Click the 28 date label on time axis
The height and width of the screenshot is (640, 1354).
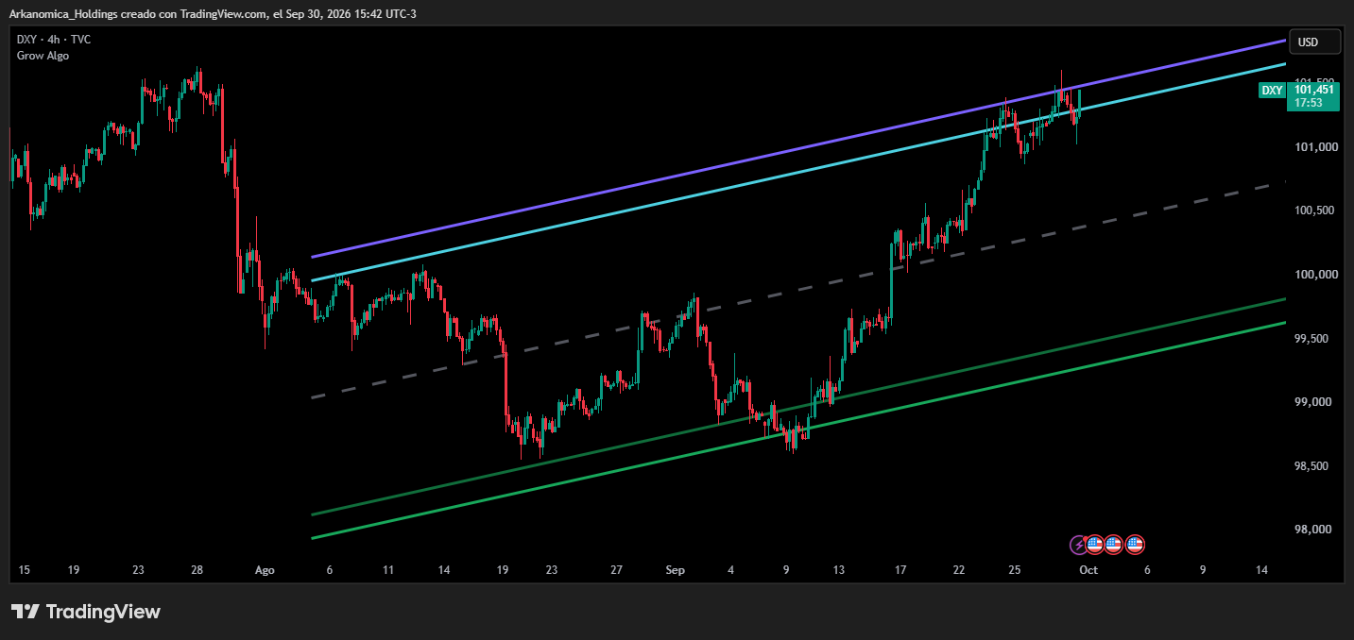[x=197, y=570]
